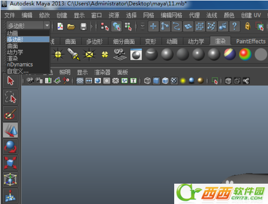The height and width of the screenshot is (204, 268).
Task: Select 曲面 in menu set list
Action: point(28,46)
